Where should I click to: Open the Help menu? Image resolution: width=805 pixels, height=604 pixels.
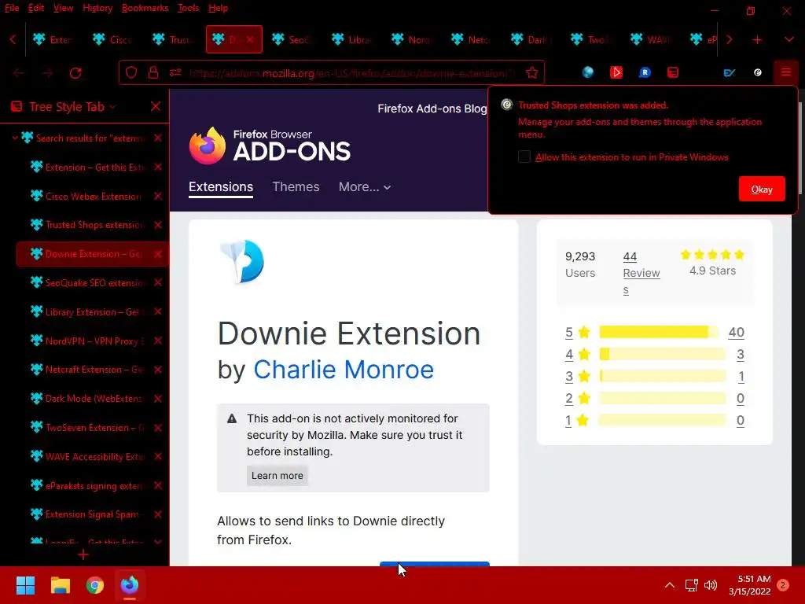click(x=219, y=8)
